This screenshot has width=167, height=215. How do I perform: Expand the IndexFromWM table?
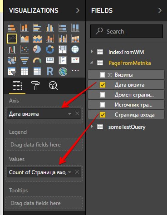click(92, 52)
